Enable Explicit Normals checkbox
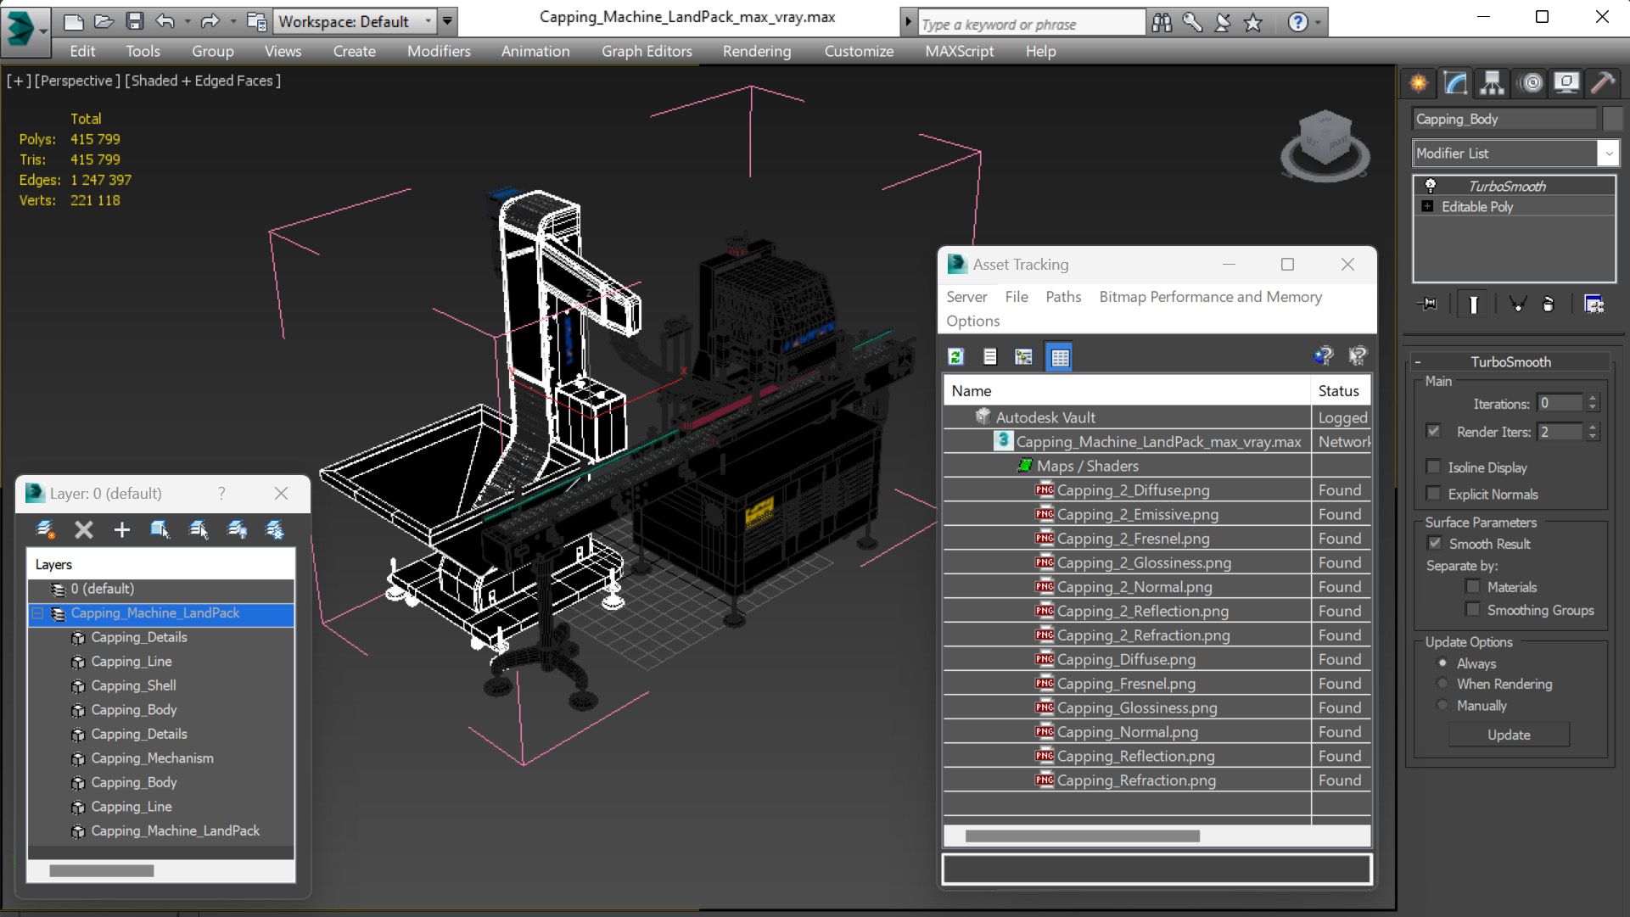 pos(1434,494)
